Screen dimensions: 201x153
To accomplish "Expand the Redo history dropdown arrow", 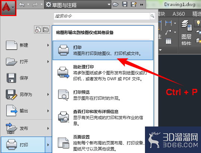I will (x=41, y=4).
